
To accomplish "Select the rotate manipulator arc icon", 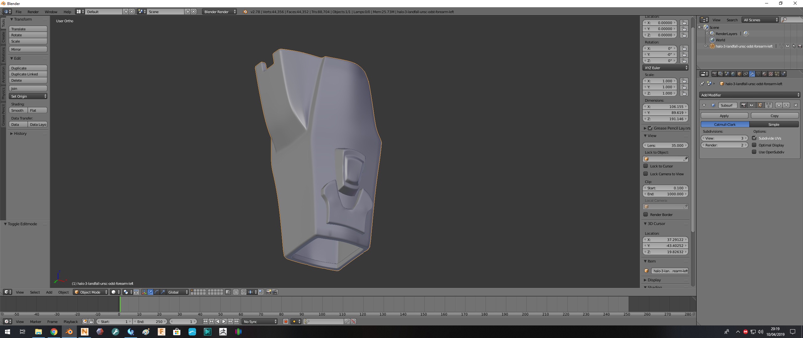I will coord(157,292).
